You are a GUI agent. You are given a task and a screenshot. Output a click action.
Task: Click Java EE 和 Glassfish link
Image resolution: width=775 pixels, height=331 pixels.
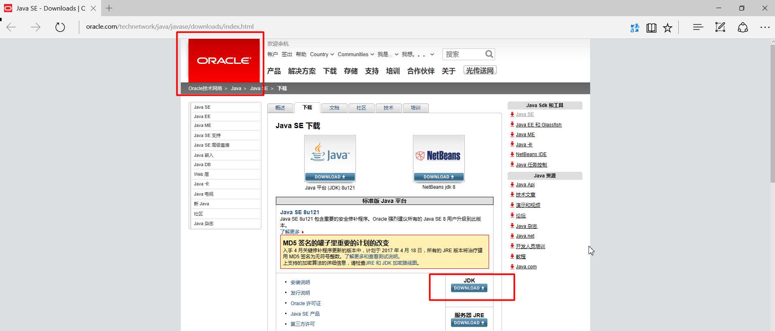tap(539, 125)
